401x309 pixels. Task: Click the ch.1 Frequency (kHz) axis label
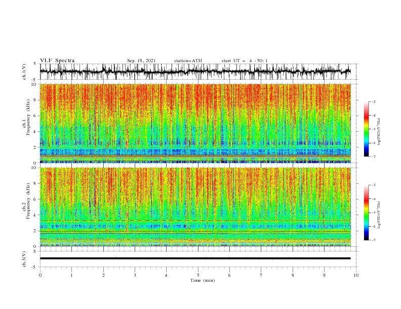point(26,118)
